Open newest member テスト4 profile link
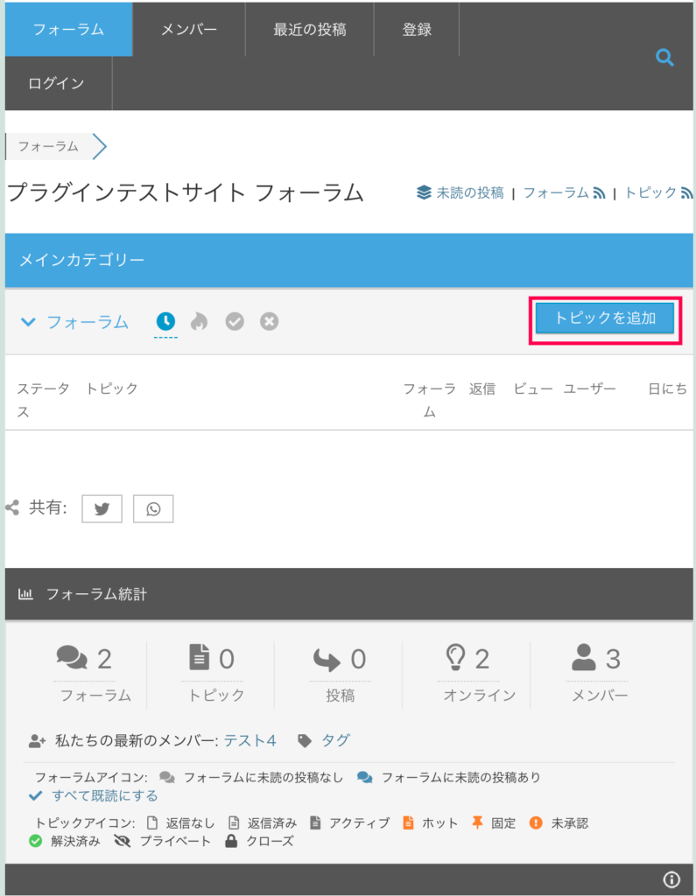Viewport: 696px width, 896px height. 250,740
